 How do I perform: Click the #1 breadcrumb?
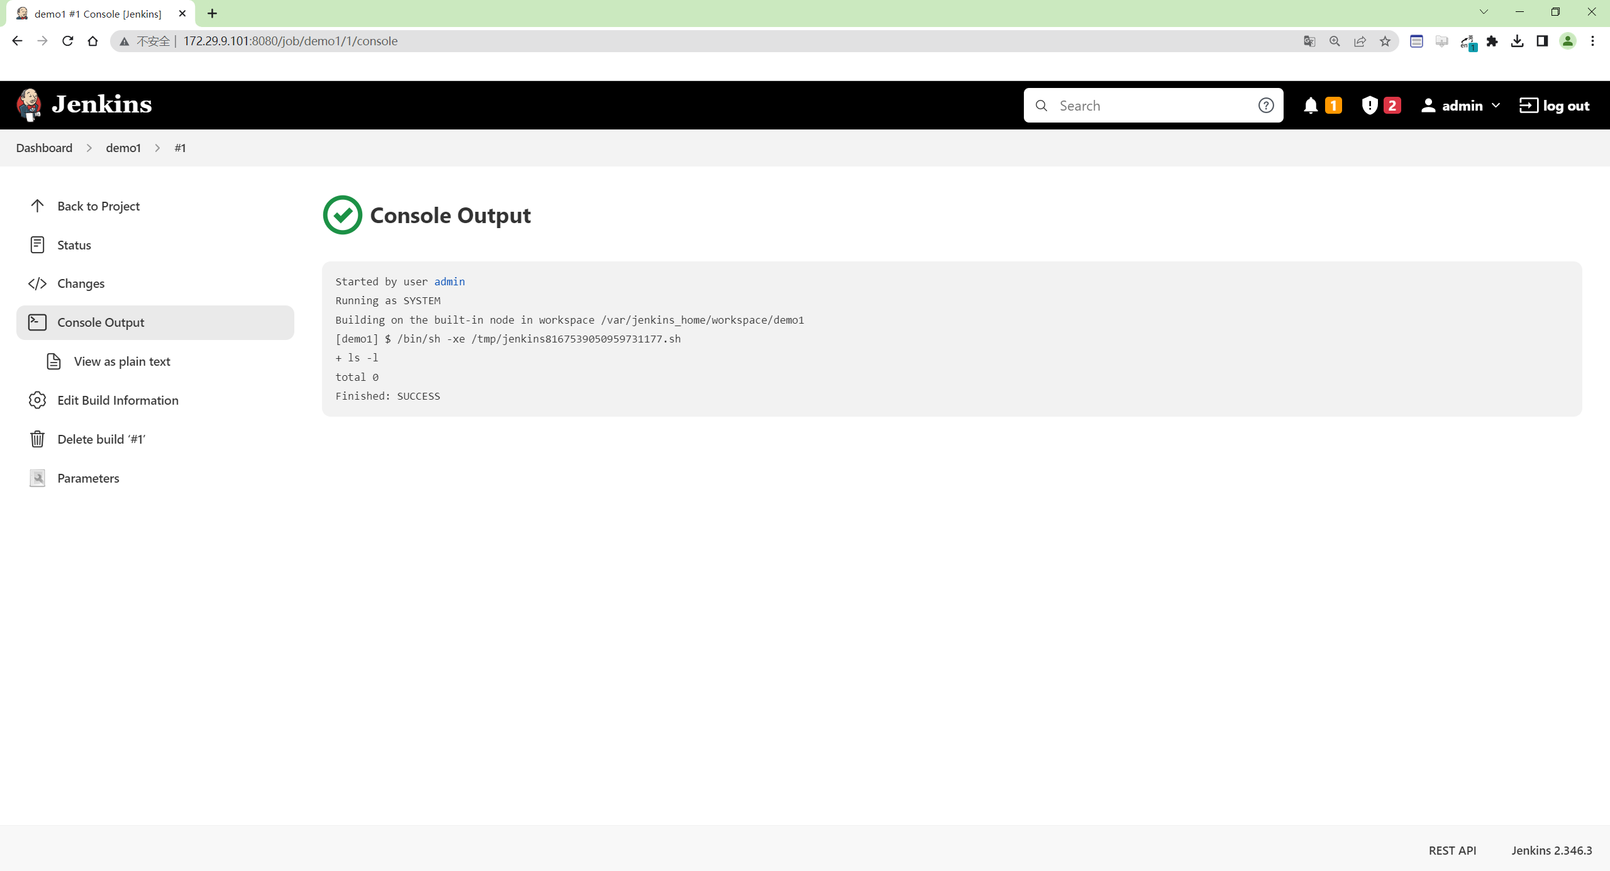pyautogui.click(x=180, y=148)
